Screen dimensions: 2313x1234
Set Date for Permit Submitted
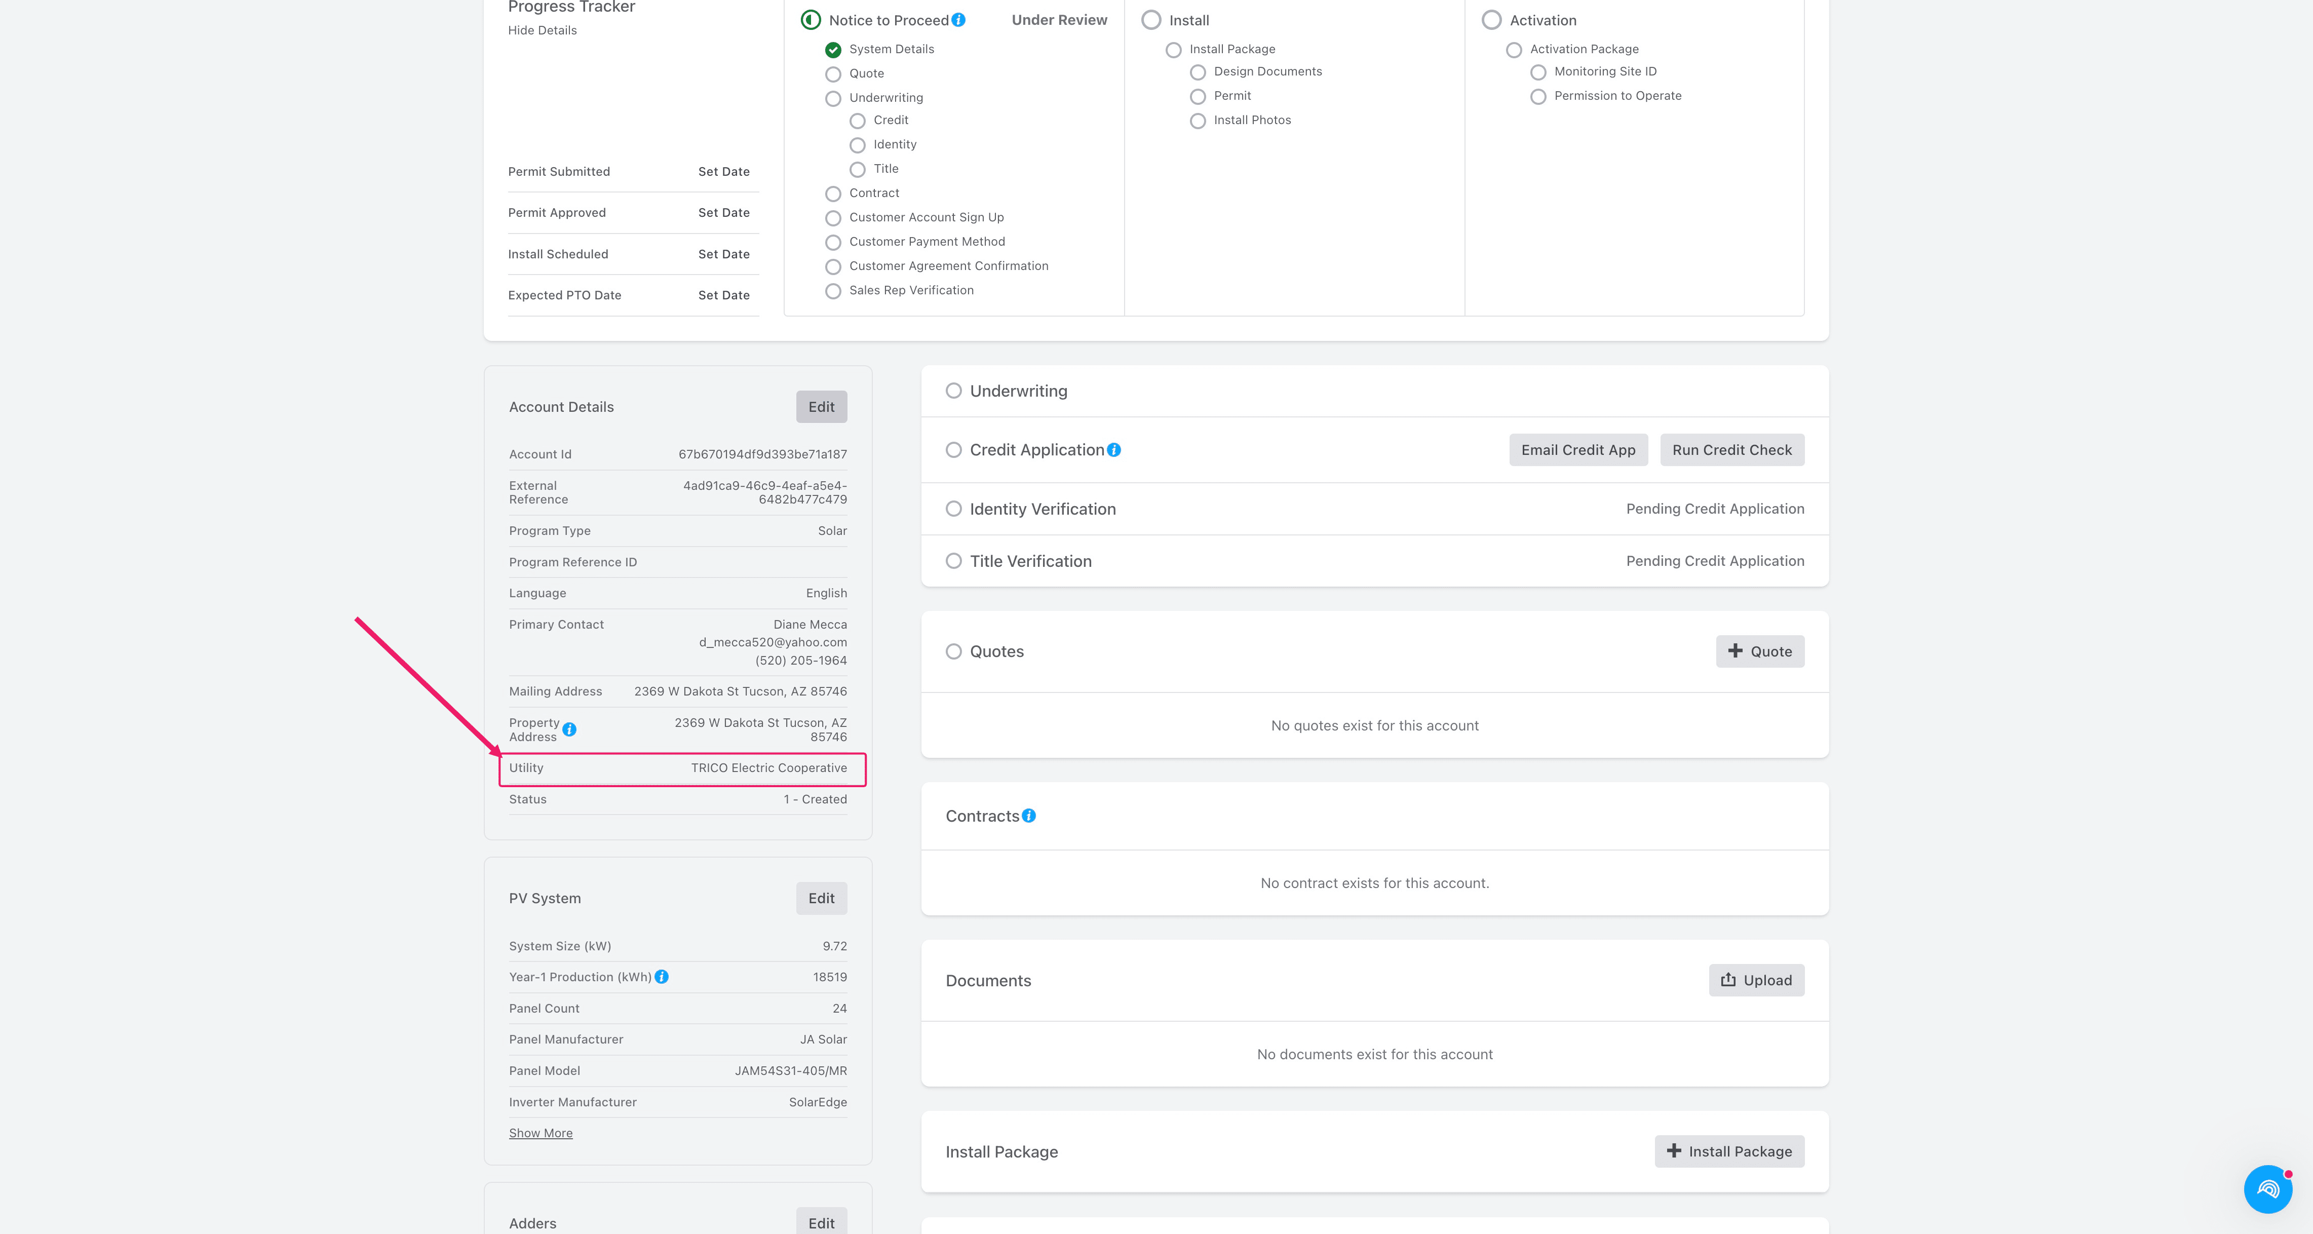(724, 172)
